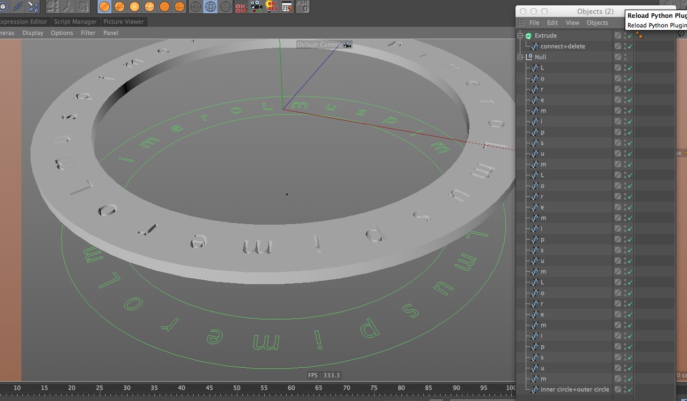687x401 pixels.
Task: Collapse the Extrude object hierarchy
Action: click(520, 35)
